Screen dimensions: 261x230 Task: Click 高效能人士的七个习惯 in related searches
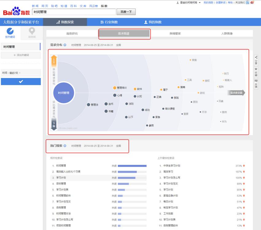(68, 172)
